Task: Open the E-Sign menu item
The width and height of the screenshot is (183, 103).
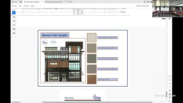Action: pos(32,6)
